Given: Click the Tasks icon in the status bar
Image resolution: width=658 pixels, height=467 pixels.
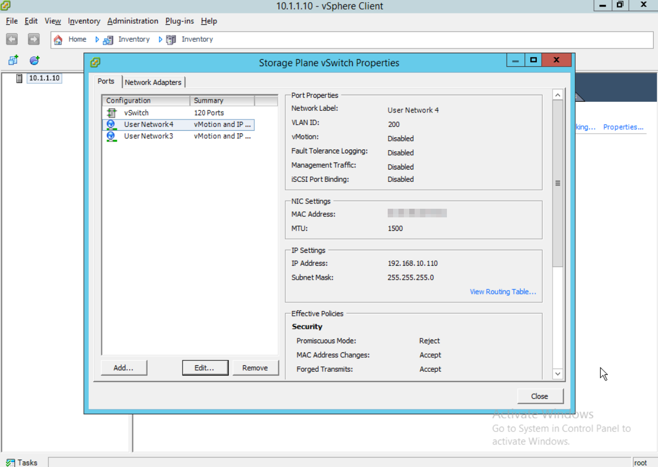Looking at the screenshot, I should pyautogui.click(x=10, y=462).
